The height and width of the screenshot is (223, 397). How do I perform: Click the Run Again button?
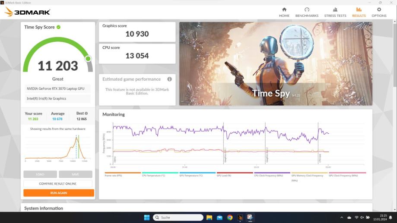(x=59, y=193)
